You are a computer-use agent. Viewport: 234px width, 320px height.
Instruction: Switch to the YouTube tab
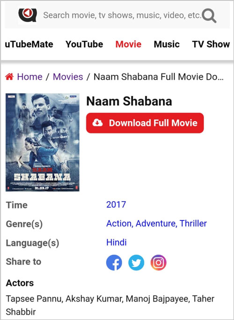[x=84, y=44]
